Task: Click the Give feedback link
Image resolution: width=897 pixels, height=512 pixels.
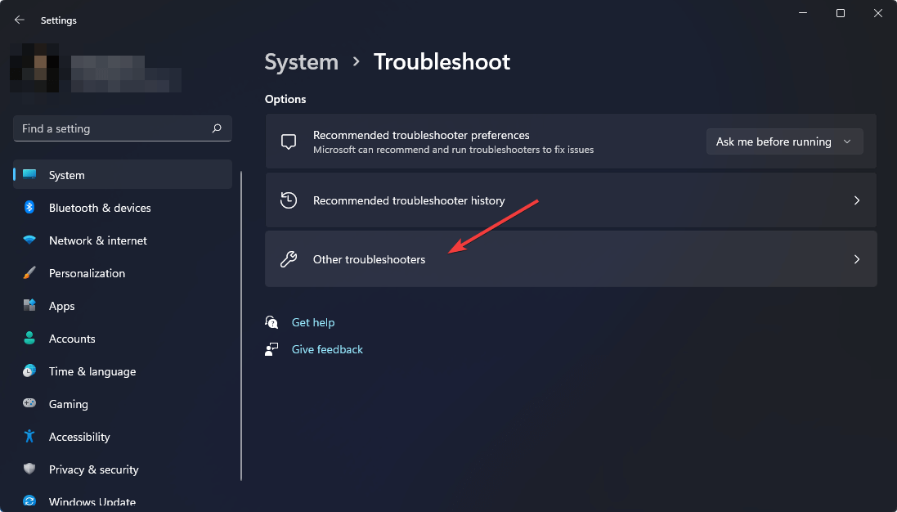Action: click(x=327, y=349)
